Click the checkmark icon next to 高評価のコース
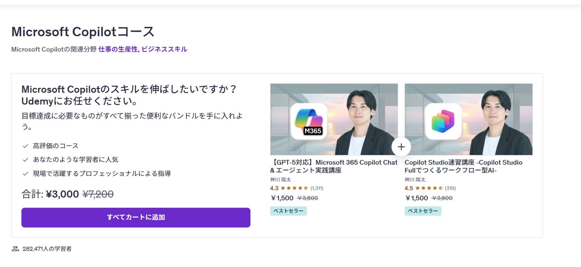This screenshot has height=267, width=581. tap(25, 146)
